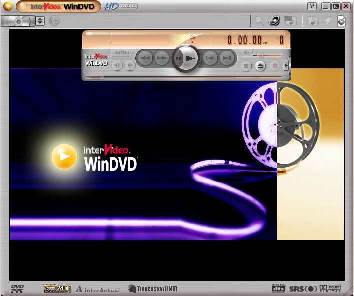The image size is (354, 296).
Task: Click the Trimension DNM logo
Action: point(152,289)
